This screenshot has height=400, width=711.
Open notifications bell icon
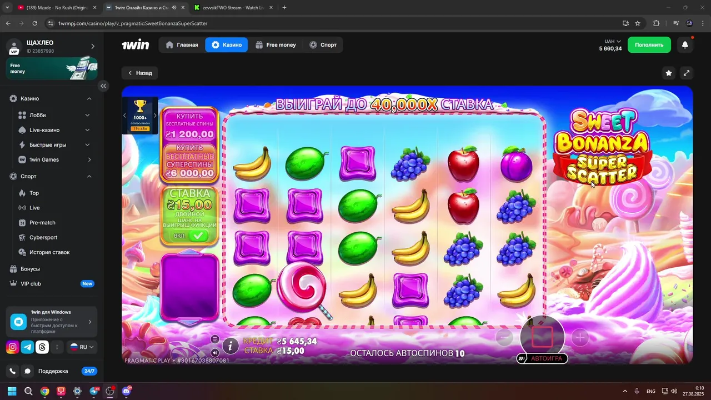pos(685,44)
